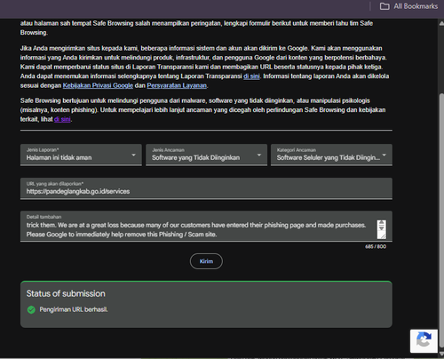Click the Kirim submit button
This screenshot has height=359, width=444.
(206, 261)
